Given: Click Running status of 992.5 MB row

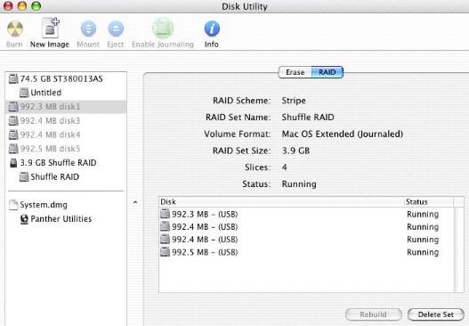Looking at the screenshot, I should click(423, 252).
